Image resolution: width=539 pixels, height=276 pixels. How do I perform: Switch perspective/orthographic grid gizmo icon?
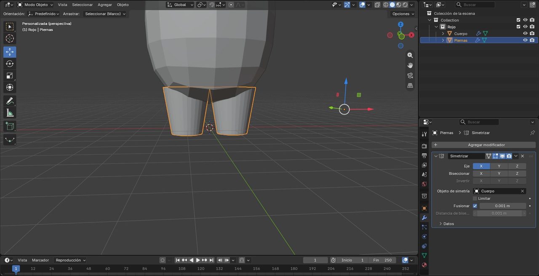tap(410, 85)
